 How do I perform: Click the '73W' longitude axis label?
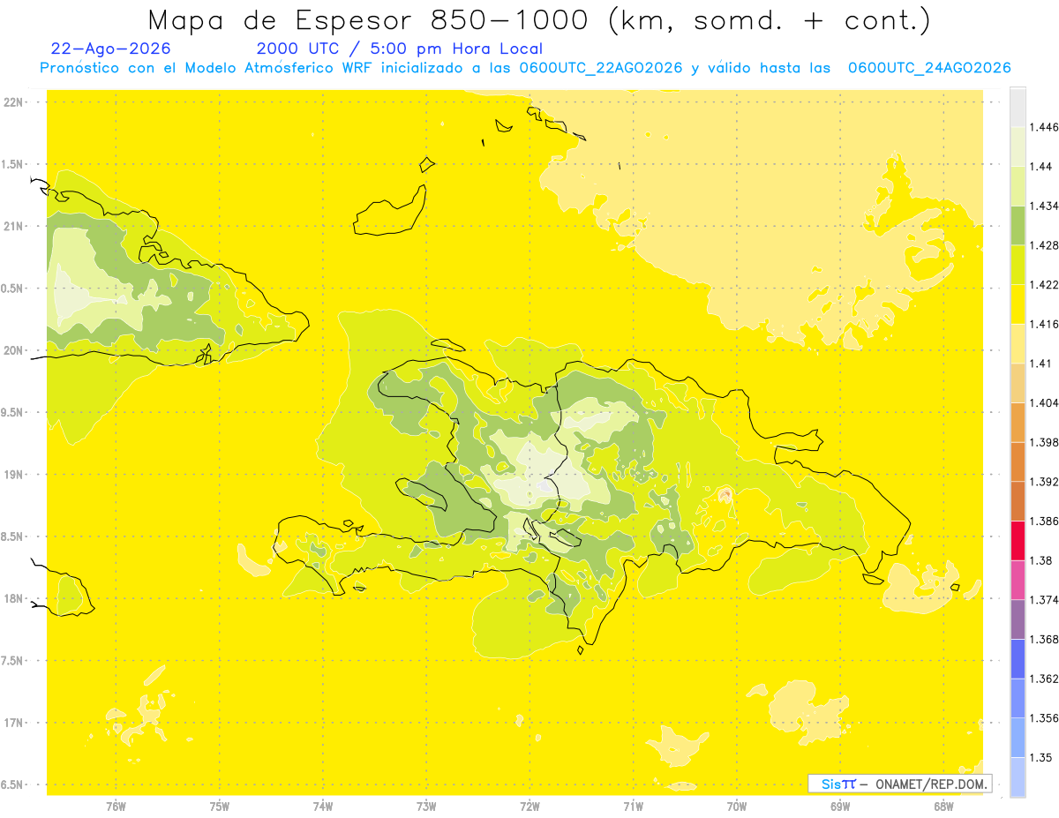[426, 807]
